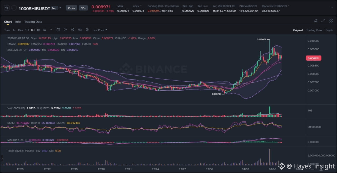Expand the trading pair selector arrow
This screenshot has width=337, height=173.
coord(60,8)
